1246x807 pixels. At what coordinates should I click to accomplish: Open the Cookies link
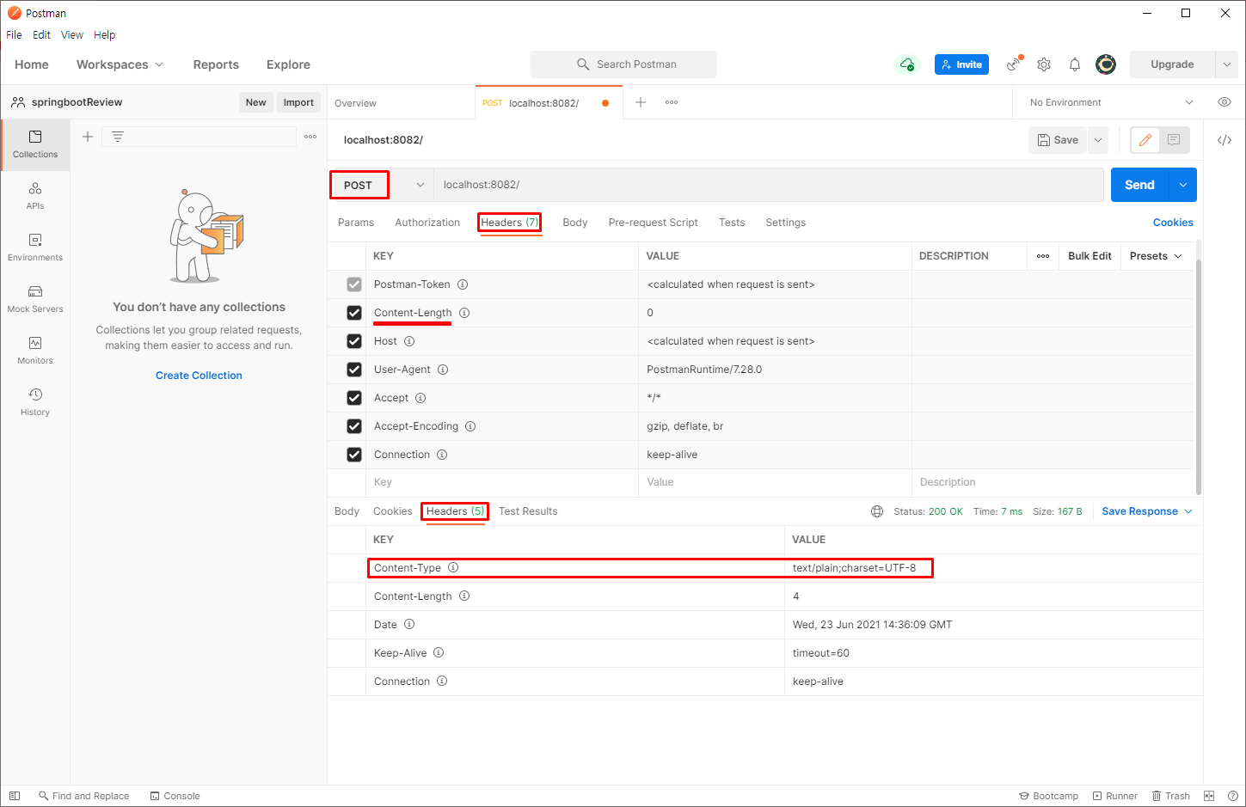coord(1173,223)
